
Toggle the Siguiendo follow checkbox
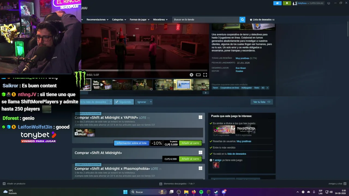pyautogui.click(x=117, y=102)
